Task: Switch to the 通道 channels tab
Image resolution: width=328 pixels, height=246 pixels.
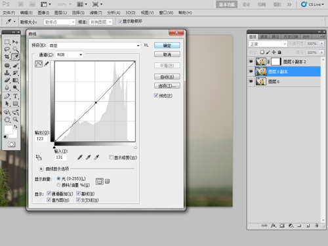Action: 264,37
